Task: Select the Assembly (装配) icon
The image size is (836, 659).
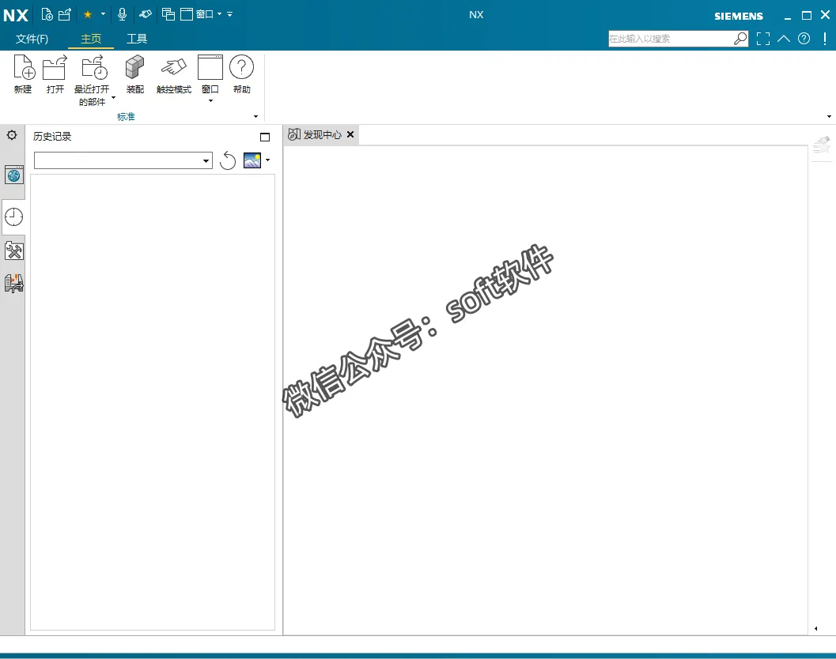Action: [135, 74]
